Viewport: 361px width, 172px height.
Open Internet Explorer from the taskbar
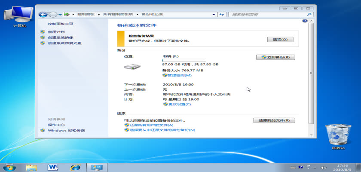pos(76,167)
